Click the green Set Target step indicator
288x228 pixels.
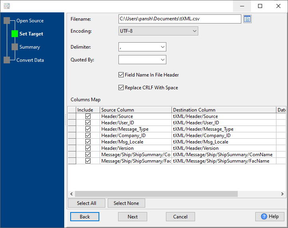pyautogui.click(x=15, y=34)
